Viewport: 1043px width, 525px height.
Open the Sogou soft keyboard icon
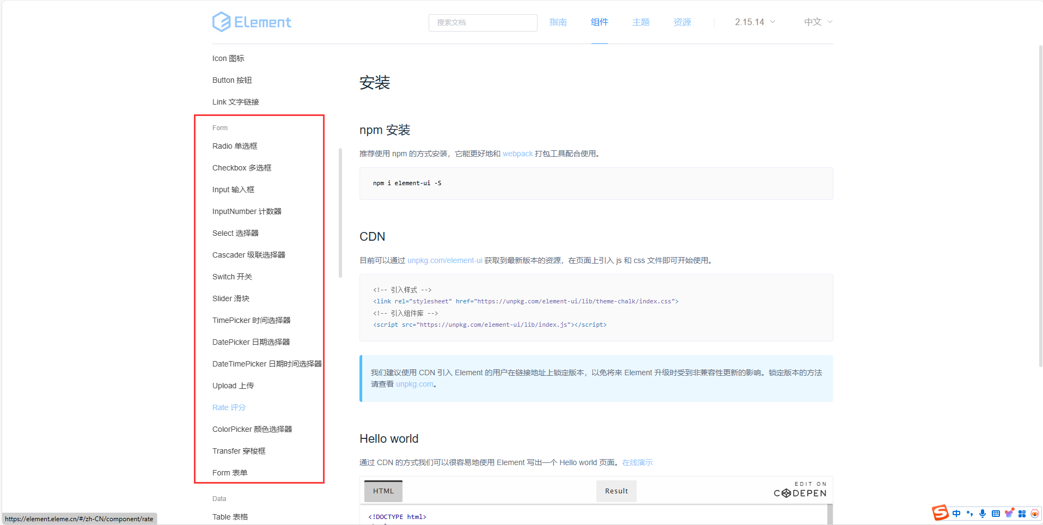(x=996, y=513)
